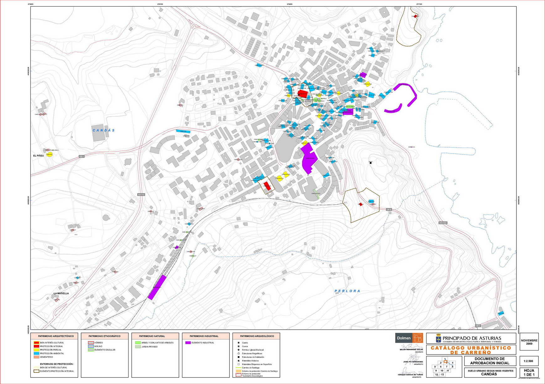Click the Patrimonio Arquitectónico legend header
Viewport: 545px width, 384px height.
coord(56,336)
